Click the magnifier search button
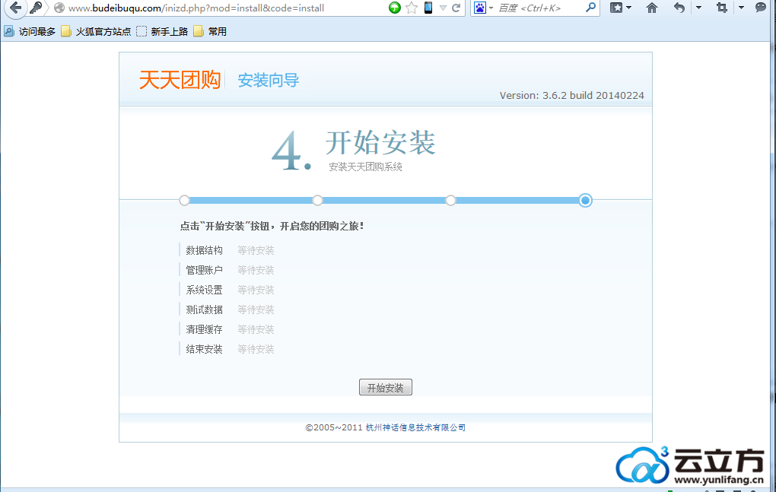Image resolution: width=776 pixels, height=492 pixels. 590,8
